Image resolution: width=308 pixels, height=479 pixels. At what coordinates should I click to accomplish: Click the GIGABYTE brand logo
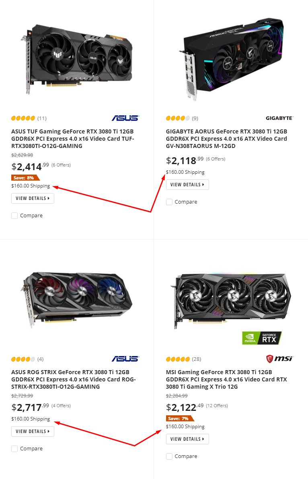(x=279, y=118)
